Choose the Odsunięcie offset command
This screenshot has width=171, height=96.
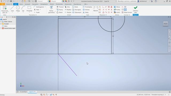point(77,13)
